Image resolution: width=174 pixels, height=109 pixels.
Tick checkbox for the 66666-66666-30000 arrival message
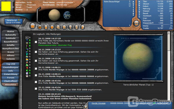coord(36,68)
